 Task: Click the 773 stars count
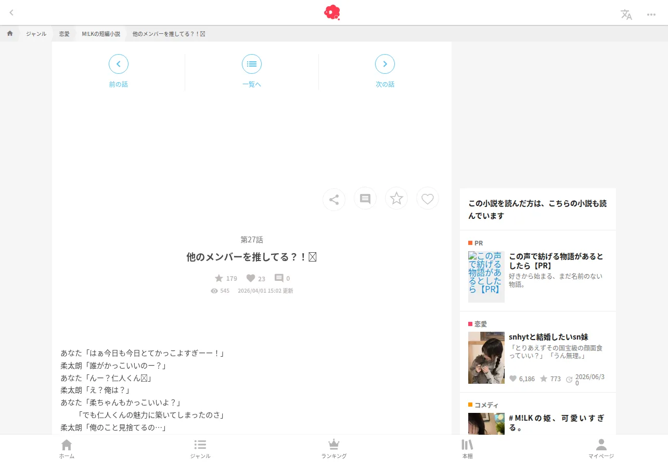point(550,379)
